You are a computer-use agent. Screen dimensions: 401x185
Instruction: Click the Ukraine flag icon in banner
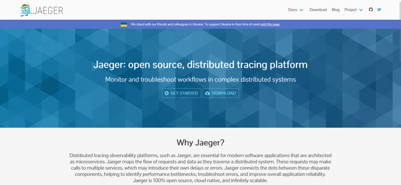tap(124, 25)
